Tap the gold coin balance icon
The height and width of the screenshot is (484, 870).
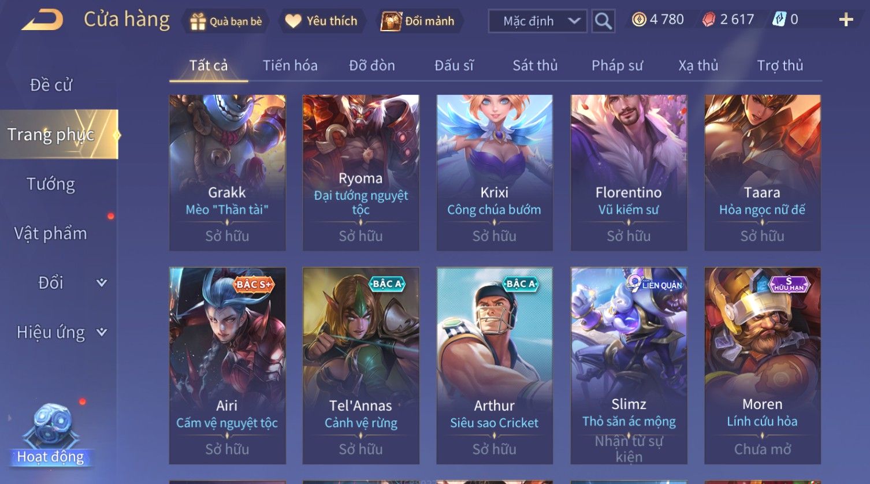[x=639, y=20]
